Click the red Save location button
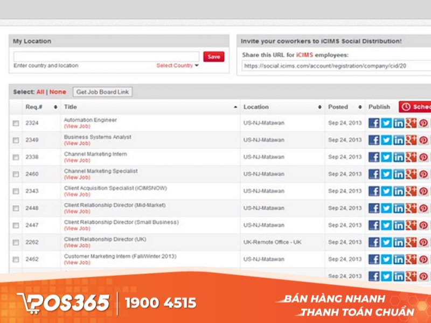The width and height of the screenshot is (431, 323). pyautogui.click(x=213, y=57)
